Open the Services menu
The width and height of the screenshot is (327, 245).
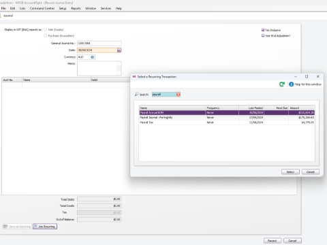[x=106, y=8]
